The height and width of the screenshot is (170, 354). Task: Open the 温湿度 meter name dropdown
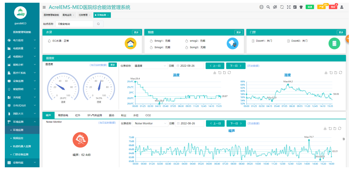coord(150,66)
